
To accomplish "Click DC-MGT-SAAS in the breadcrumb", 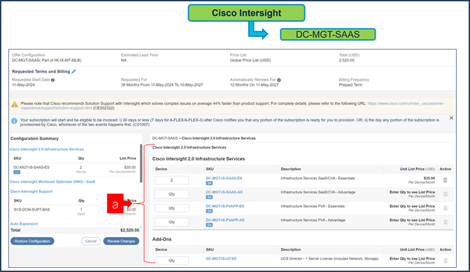I will coord(165,138).
